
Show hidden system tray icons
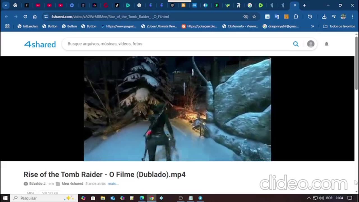click(x=309, y=198)
